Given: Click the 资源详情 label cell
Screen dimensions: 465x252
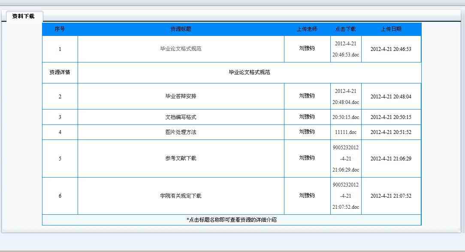Looking at the screenshot, I should pyautogui.click(x=60, y=72).
